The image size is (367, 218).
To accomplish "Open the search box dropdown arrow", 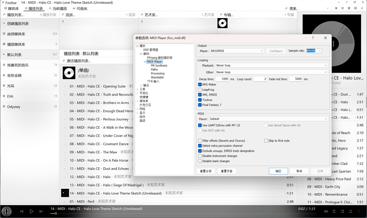I will (328, 8).
